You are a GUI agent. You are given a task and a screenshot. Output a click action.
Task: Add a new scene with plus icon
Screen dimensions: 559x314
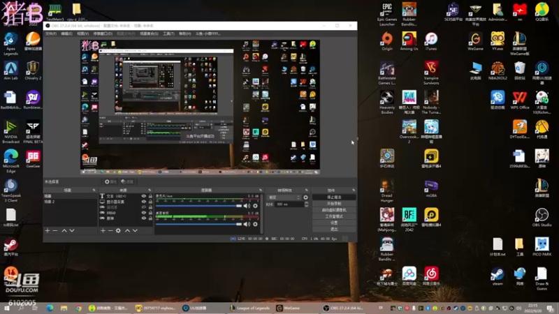48,231
